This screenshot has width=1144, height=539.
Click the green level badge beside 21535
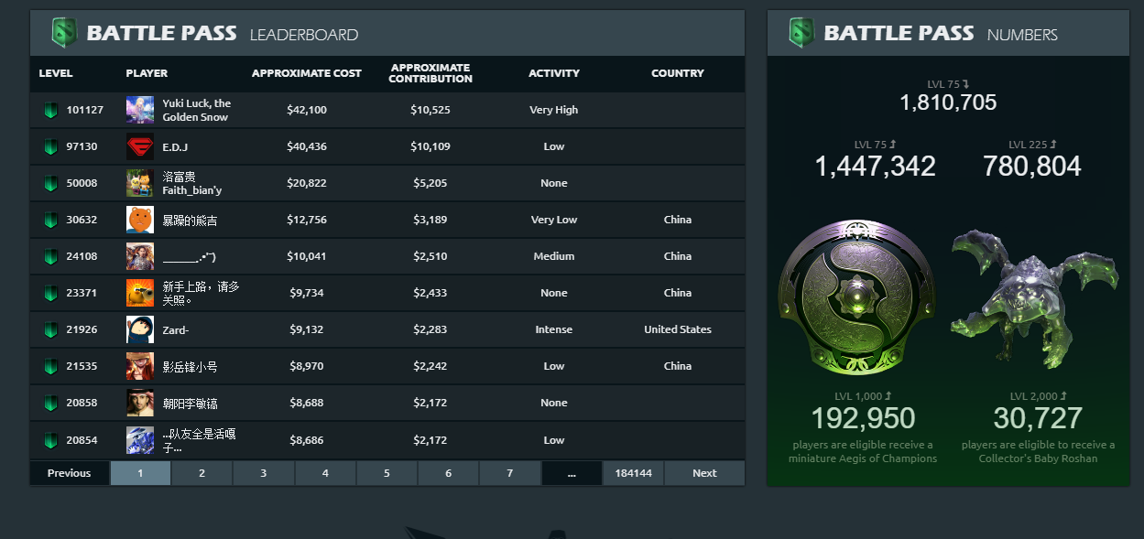pos(50,367)
